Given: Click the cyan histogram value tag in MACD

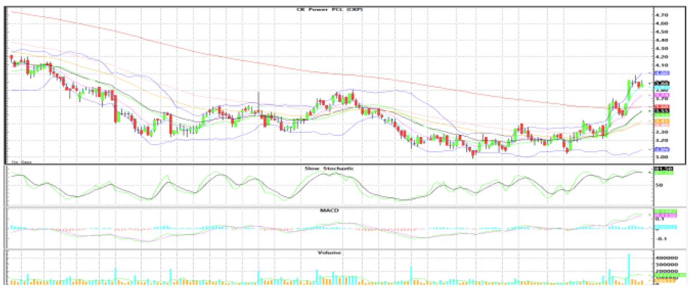Looking at the screenshot, I should coord(665,227).
